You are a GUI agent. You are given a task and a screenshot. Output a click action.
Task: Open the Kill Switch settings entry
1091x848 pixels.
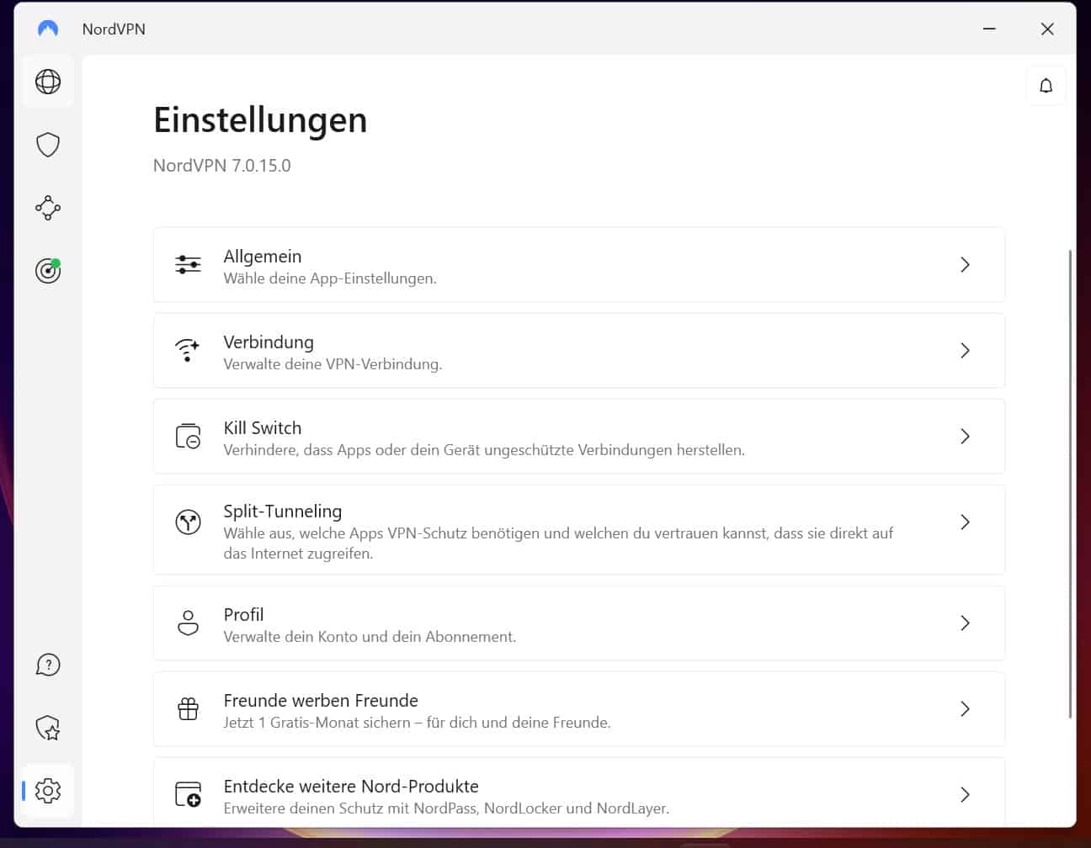tap(579, 437)
